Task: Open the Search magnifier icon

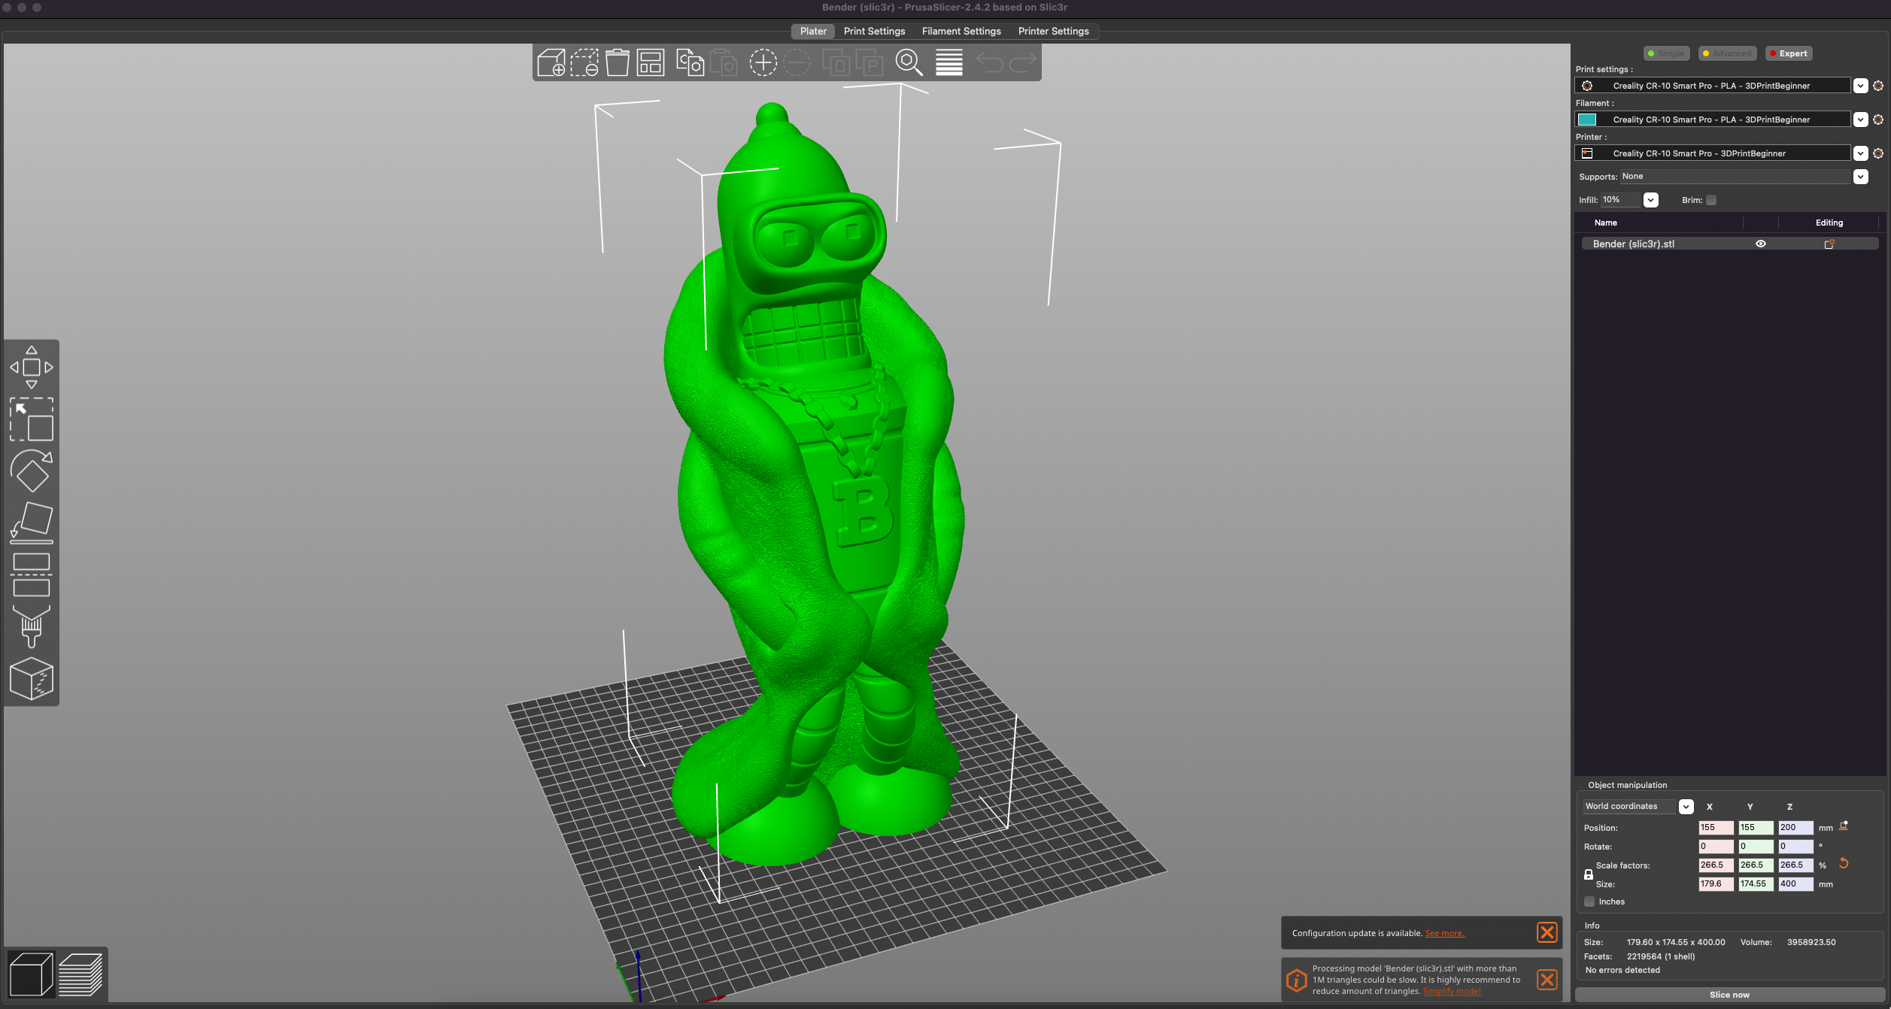Action: 909,62
